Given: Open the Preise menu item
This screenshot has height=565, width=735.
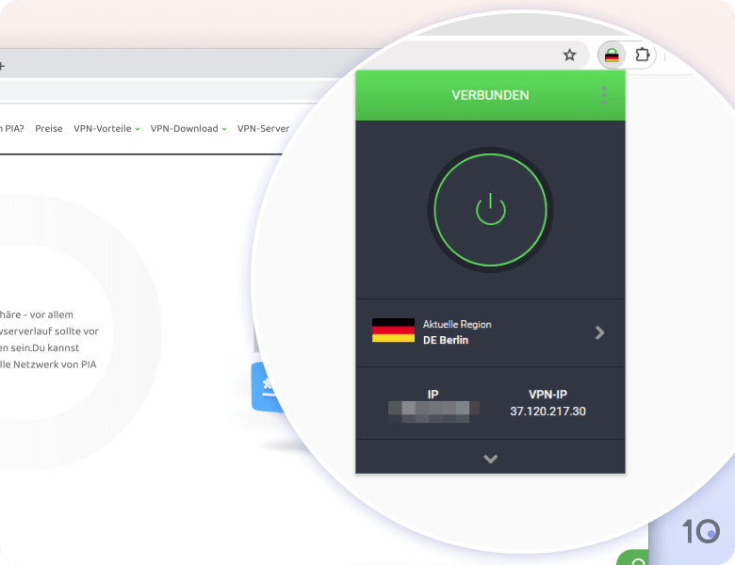Looking at the screenshot, I should (49, 128).
